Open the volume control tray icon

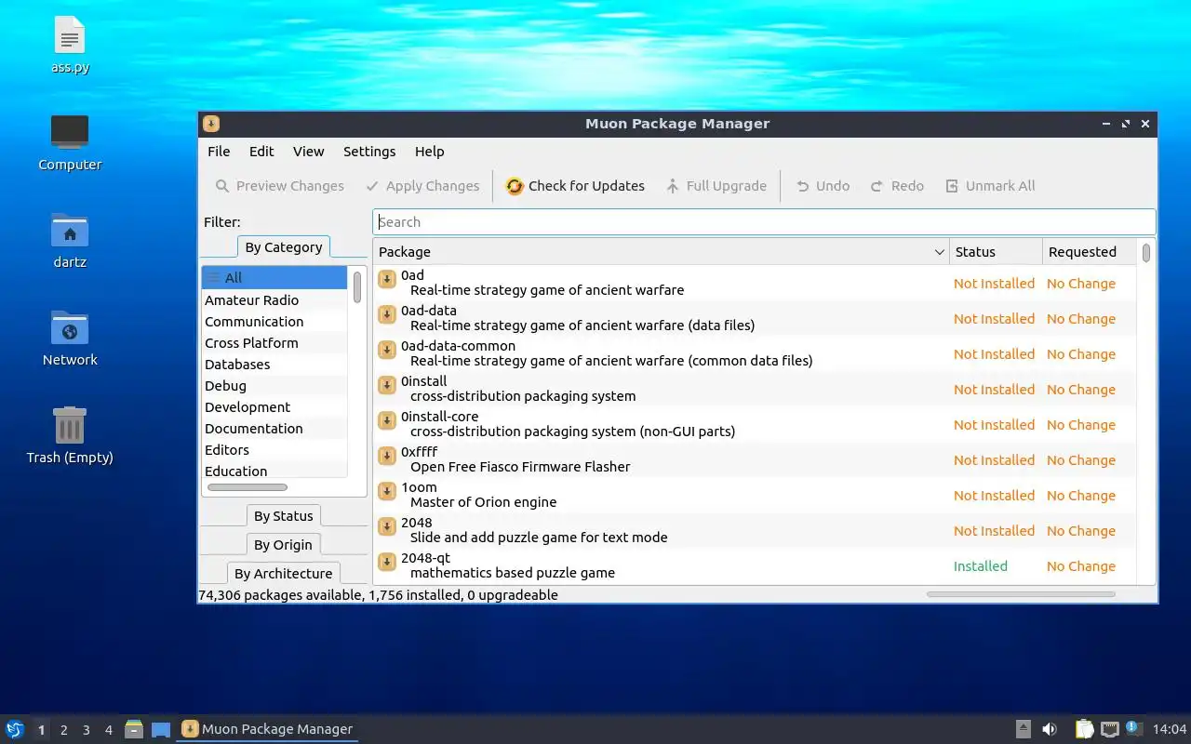pyautogui.click(x=1050, y=729)
